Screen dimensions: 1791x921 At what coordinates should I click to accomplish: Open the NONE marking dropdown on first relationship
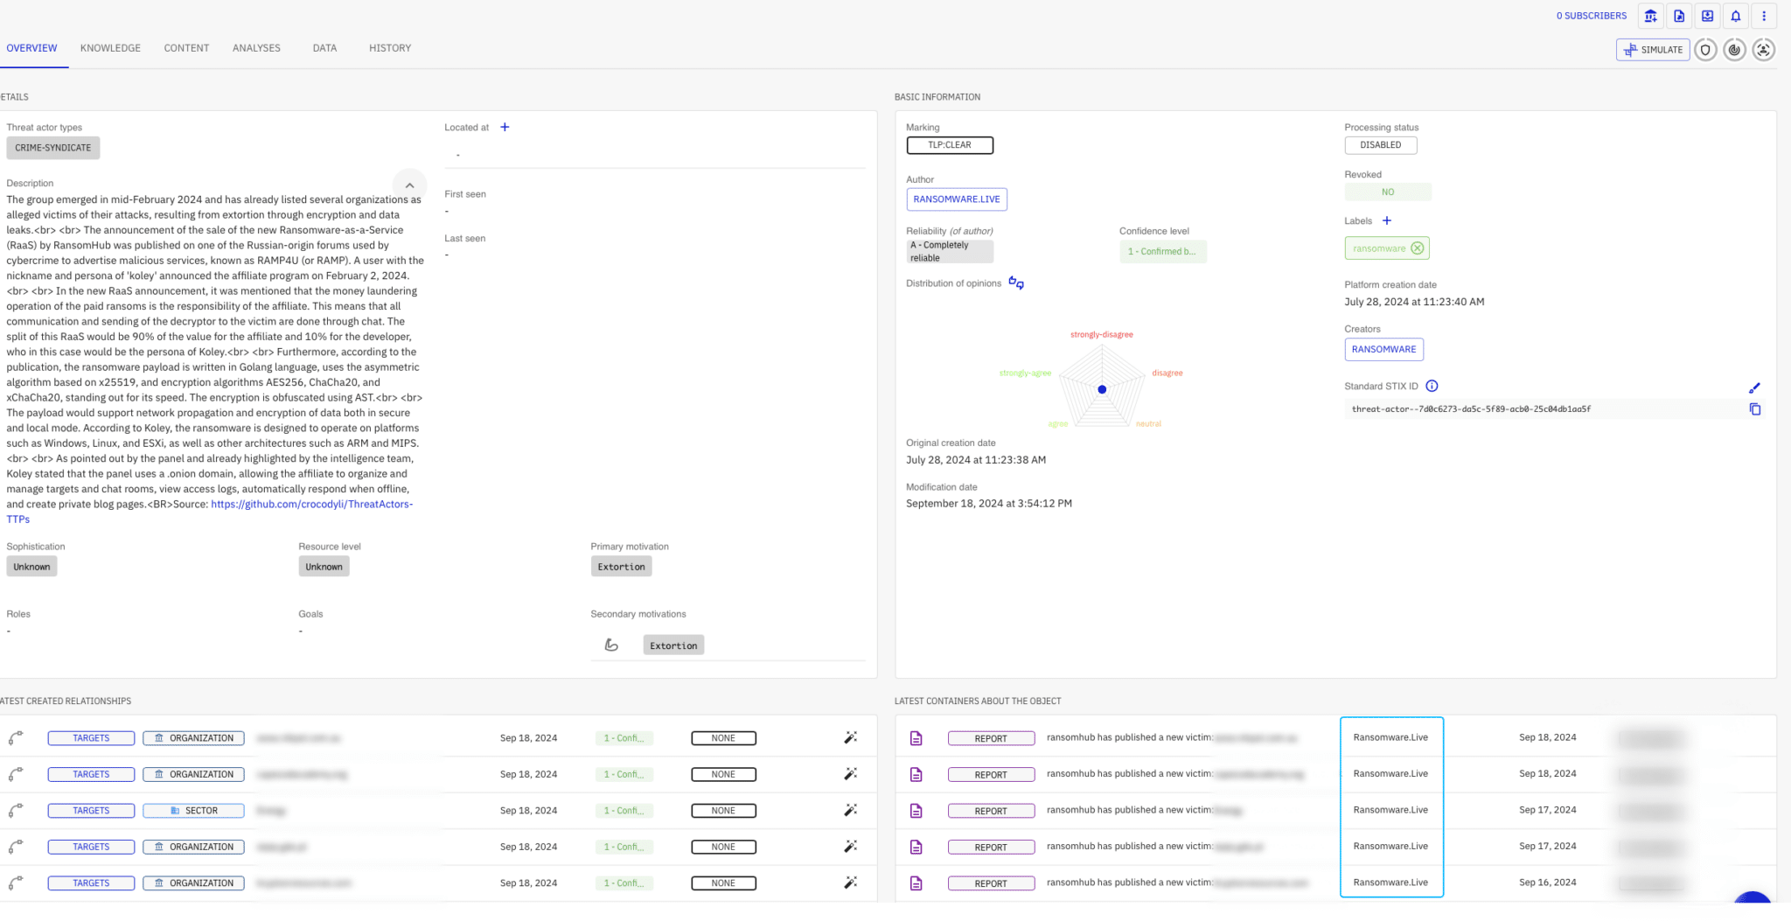point(723,737)
